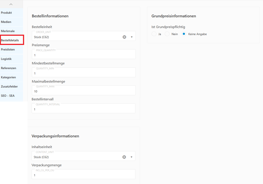Select 'Nein' for Grundpreispflichtig
The width and height of the screenshot is (263, 184).
(167, 34)
